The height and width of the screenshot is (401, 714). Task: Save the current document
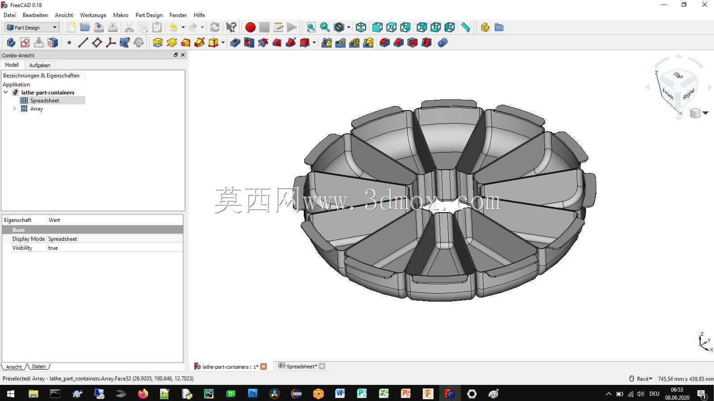[x=99, y=27]
